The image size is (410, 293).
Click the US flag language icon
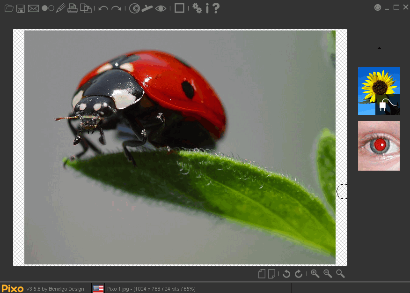pos(98,289)
